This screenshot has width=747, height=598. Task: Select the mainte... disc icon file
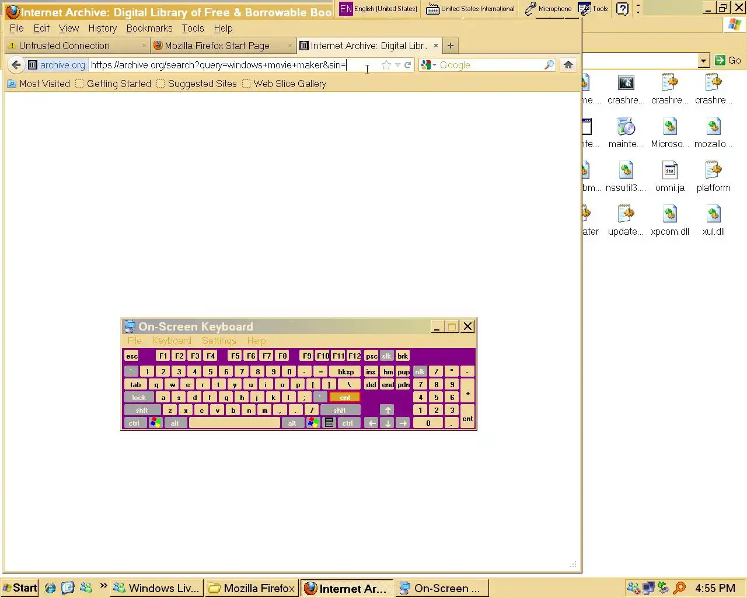coord(626,133)
